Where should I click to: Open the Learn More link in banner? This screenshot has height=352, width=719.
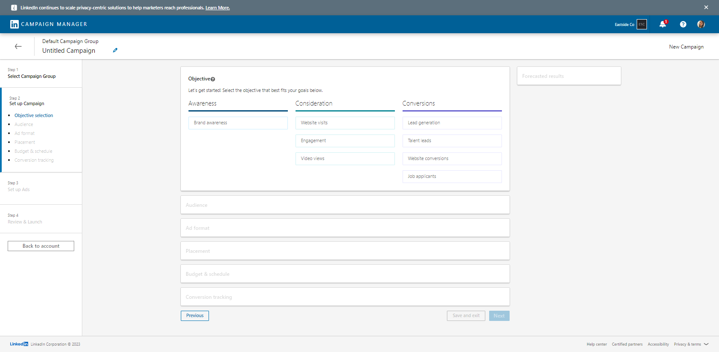[217, 8]
